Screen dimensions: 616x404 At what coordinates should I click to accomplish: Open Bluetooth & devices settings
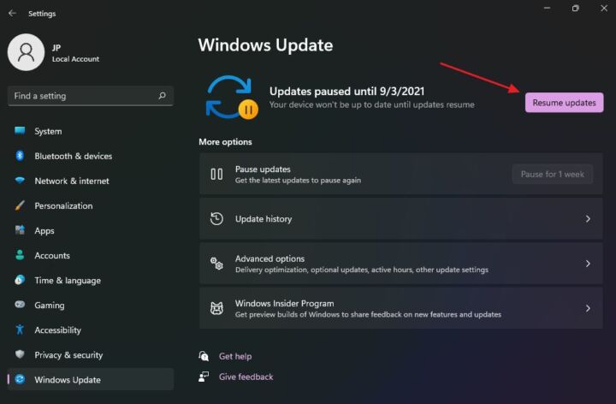point(91,156)
